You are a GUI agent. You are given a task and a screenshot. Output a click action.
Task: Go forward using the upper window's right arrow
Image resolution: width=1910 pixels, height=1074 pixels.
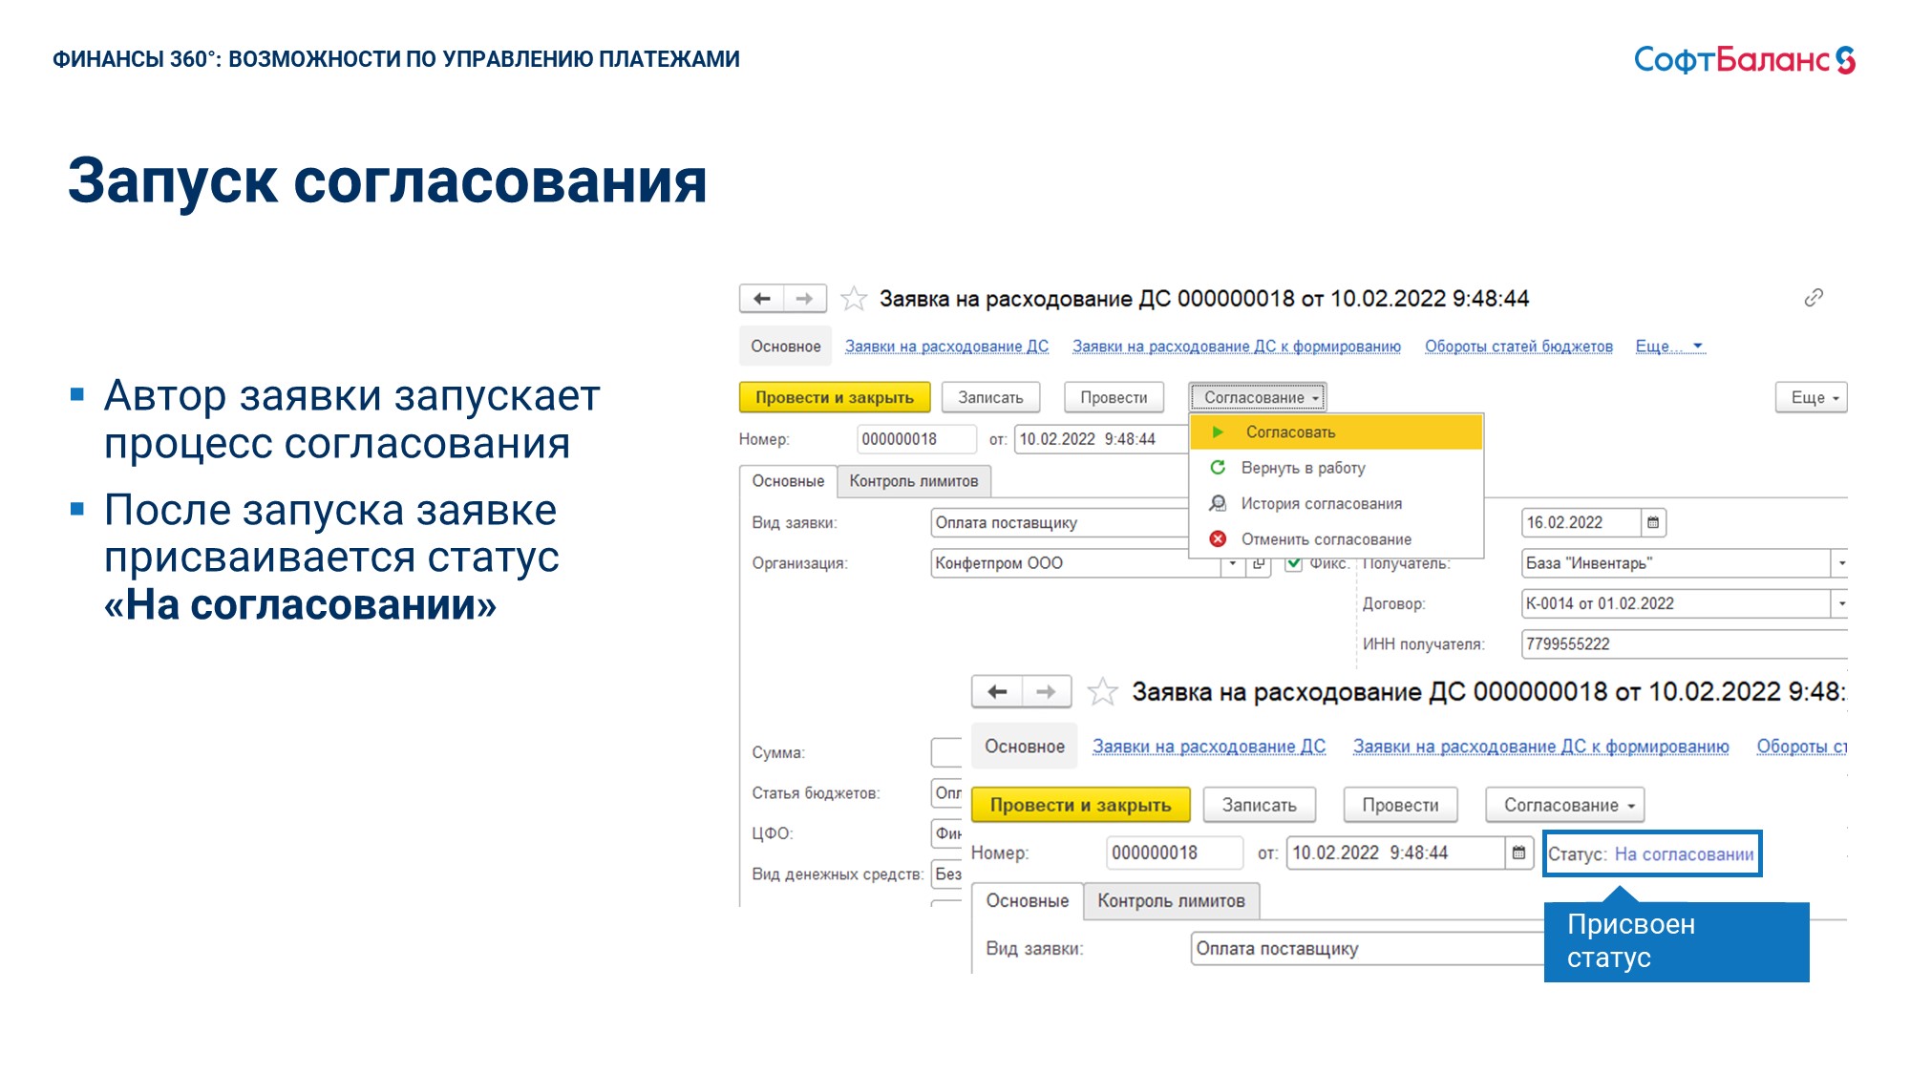click(x=805, y=299)
